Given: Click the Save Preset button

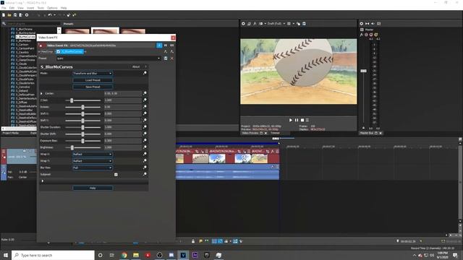Looking at the screenshot, I should pyautogui.click(x=93, y=87).
